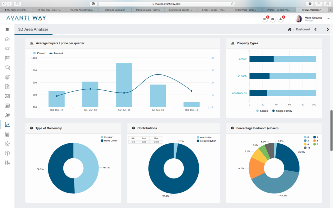The height and width of the screenshot is (208, 333).
Task: Click the breadcrumb left chevron arrow
Action: [x=315, y=30]
